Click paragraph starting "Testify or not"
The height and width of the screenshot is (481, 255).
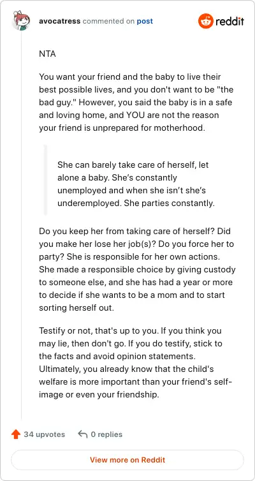(135, 362)
